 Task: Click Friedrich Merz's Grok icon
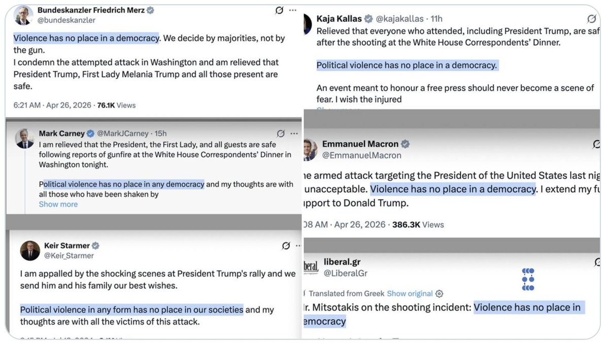coord(279,10)
